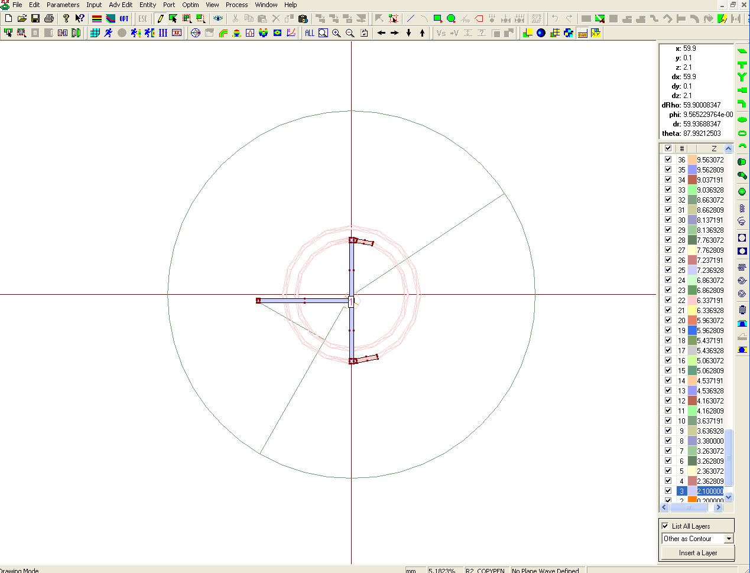Open the Other as Contour dropdown

pyautogui.click(x=729, y=539)
